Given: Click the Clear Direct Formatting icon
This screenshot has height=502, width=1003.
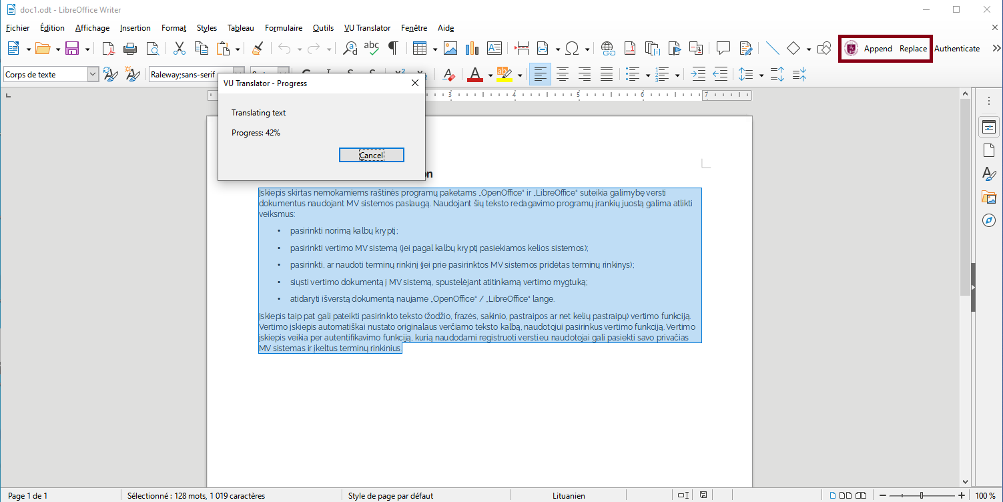Looking at the screenshot, I should (x=449, y=75).
